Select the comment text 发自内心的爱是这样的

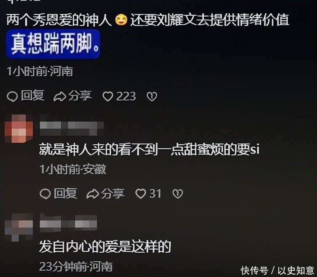[x=105, y=247]
